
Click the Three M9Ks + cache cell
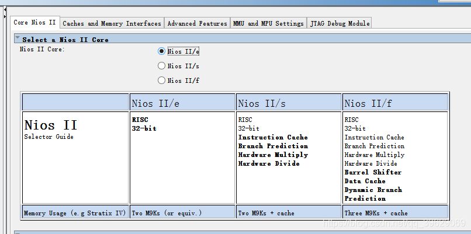pyautogui.click(x=395, y=212)
